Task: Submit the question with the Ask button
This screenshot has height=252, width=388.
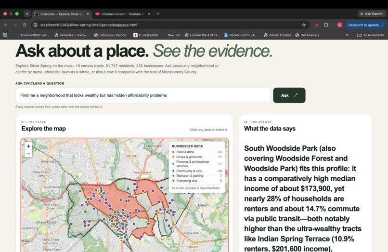Action: pyautogui.click(x=289, y=95)
